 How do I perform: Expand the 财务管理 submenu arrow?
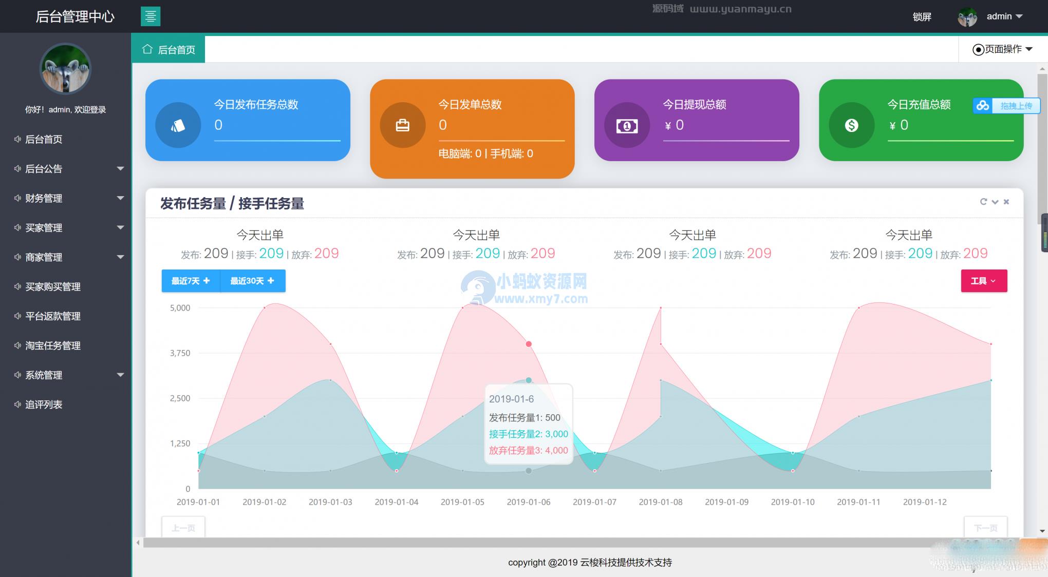[121, 198]
